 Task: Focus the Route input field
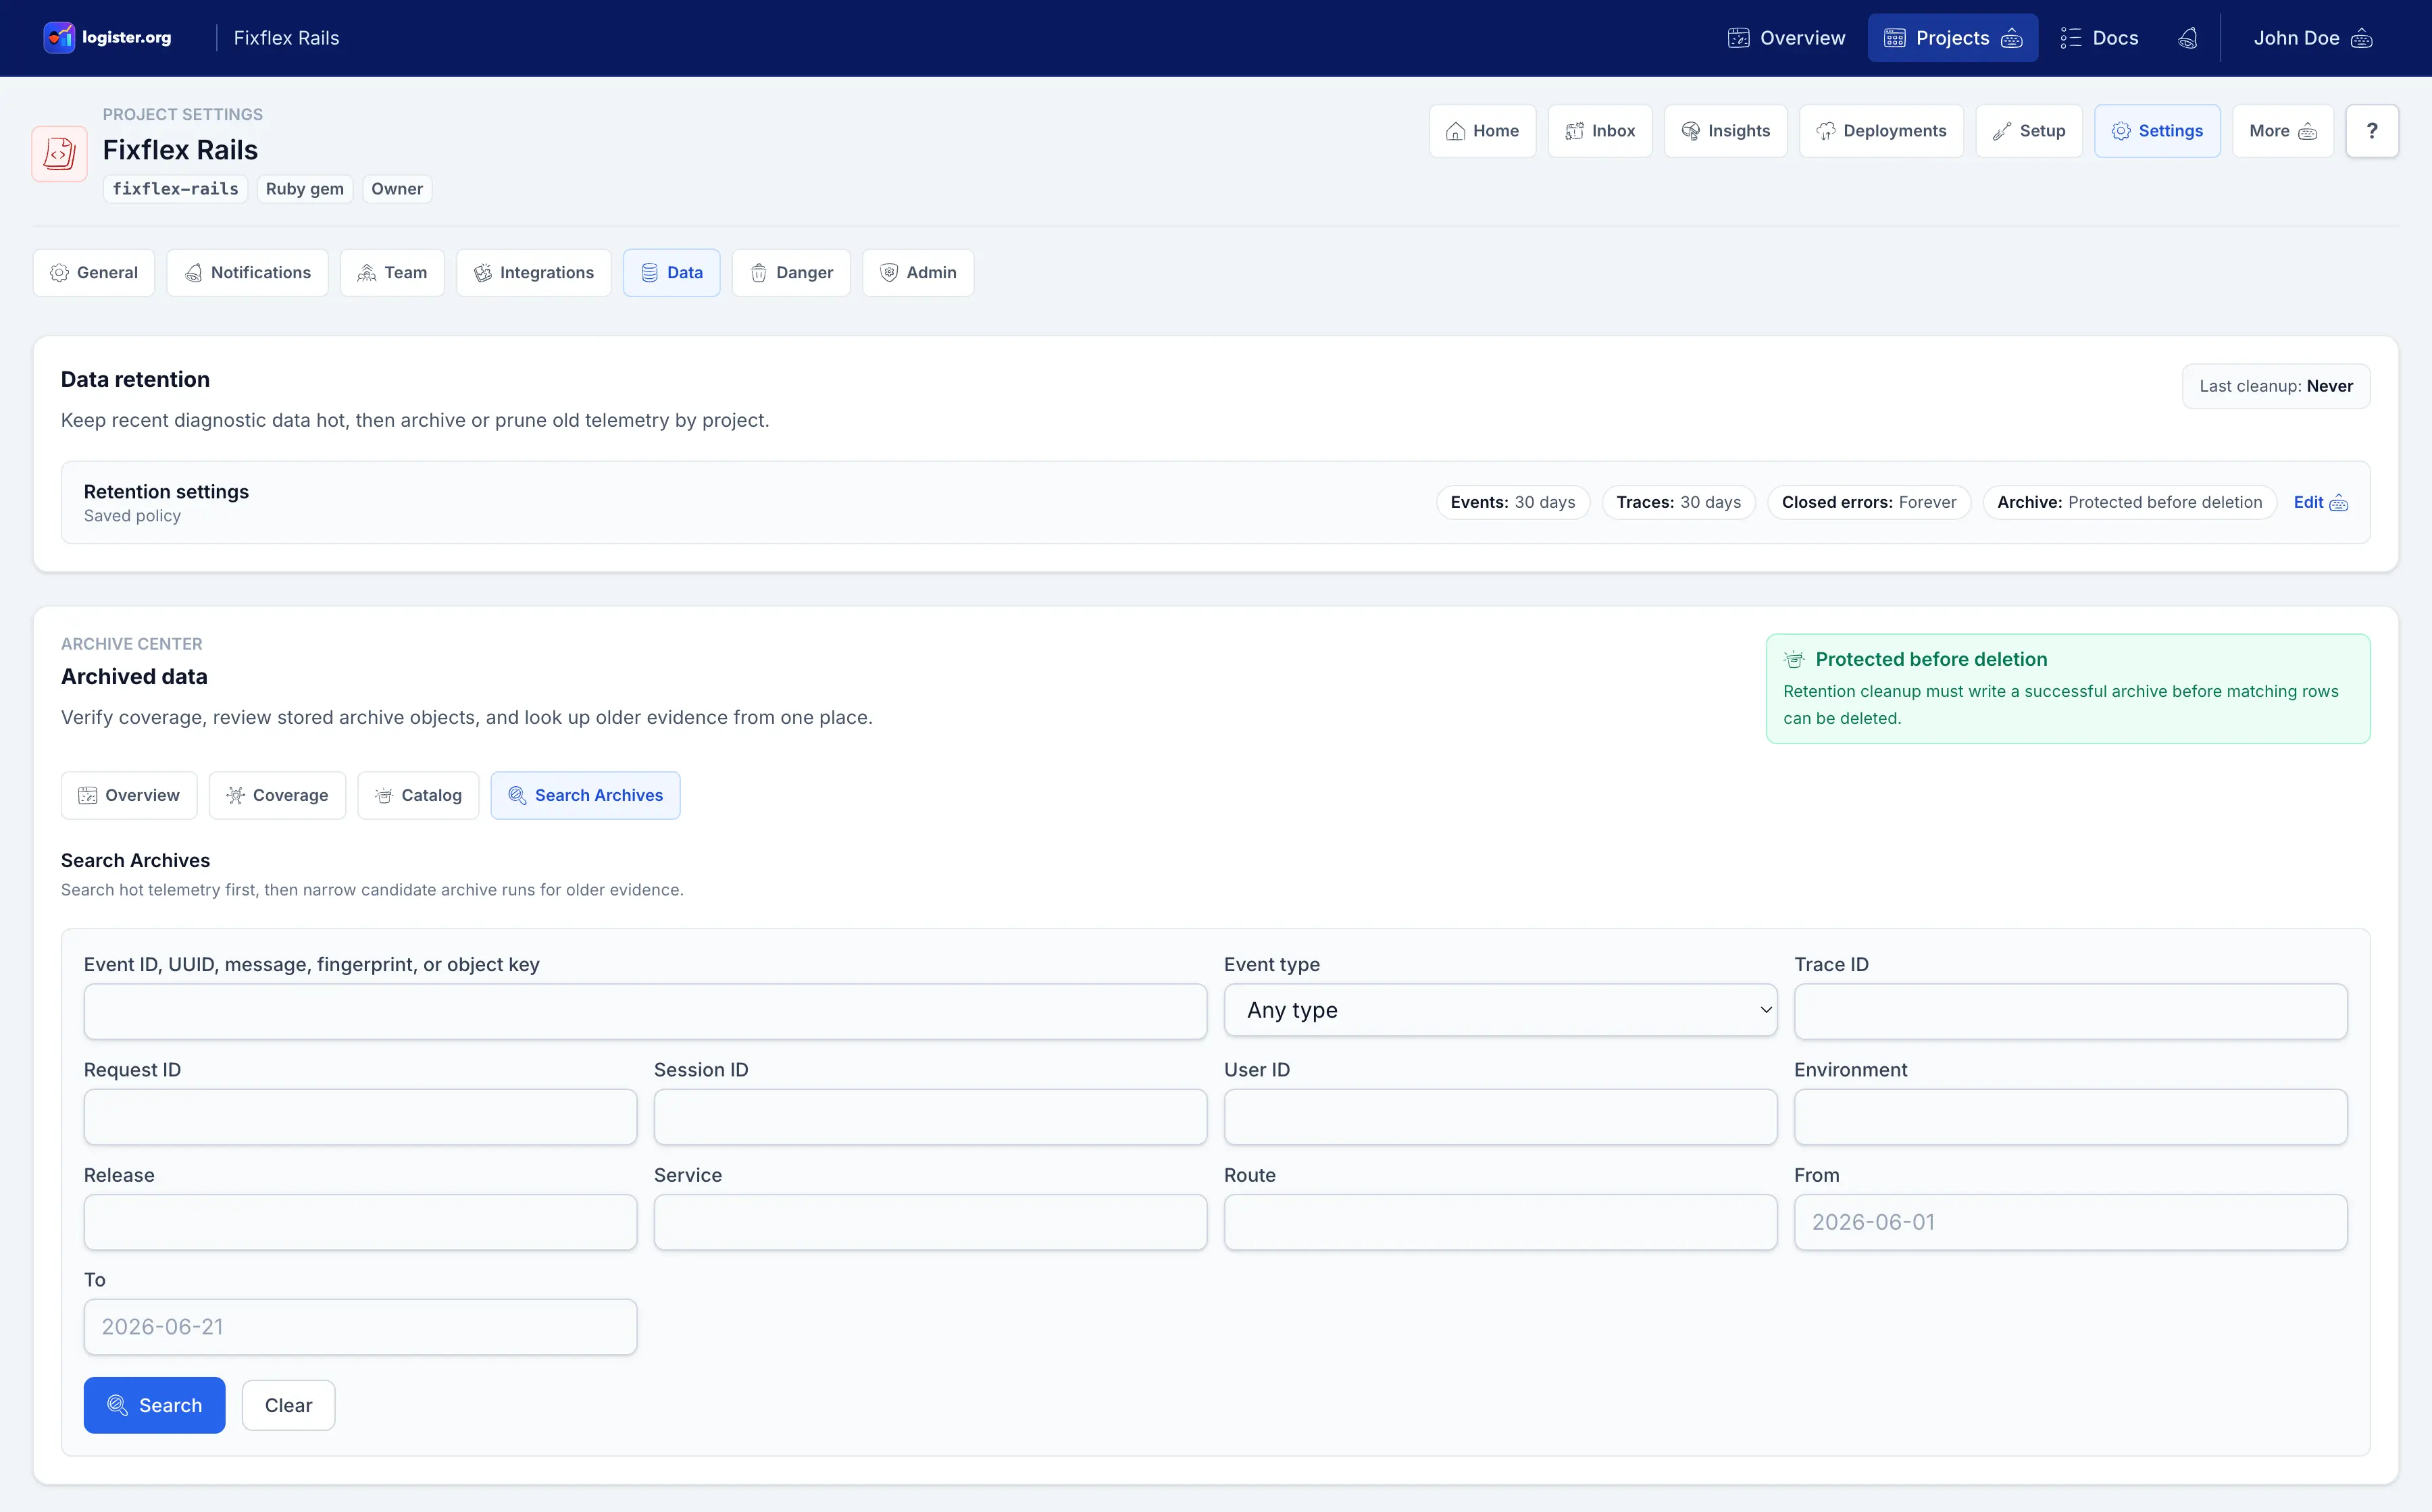click(x=1500, y=1222)
